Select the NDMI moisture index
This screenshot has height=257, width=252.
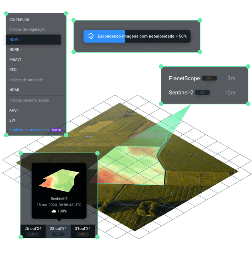click(14, 90)
